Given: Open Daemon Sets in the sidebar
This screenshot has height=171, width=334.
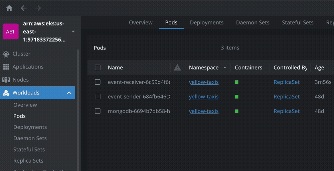Looking at the screenshot, I should [x=30, y=138].
